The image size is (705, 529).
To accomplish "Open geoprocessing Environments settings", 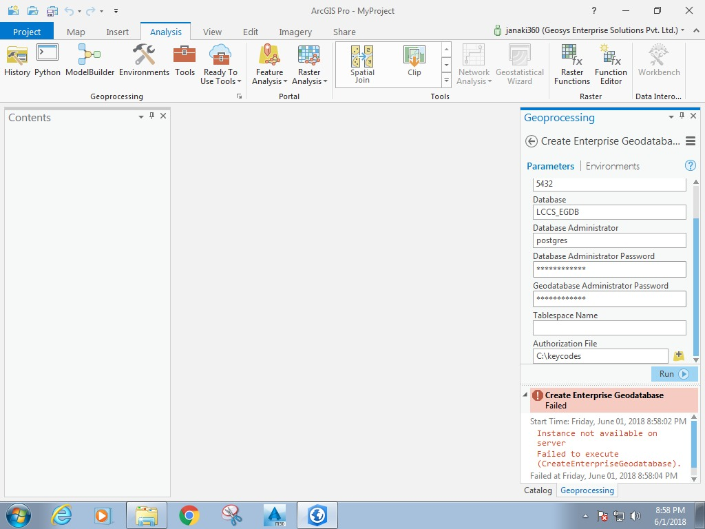I will pyautogui.click(x=144, y=61).
